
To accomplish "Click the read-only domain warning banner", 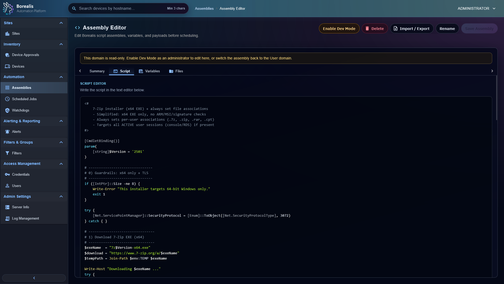I will (286, 58).
